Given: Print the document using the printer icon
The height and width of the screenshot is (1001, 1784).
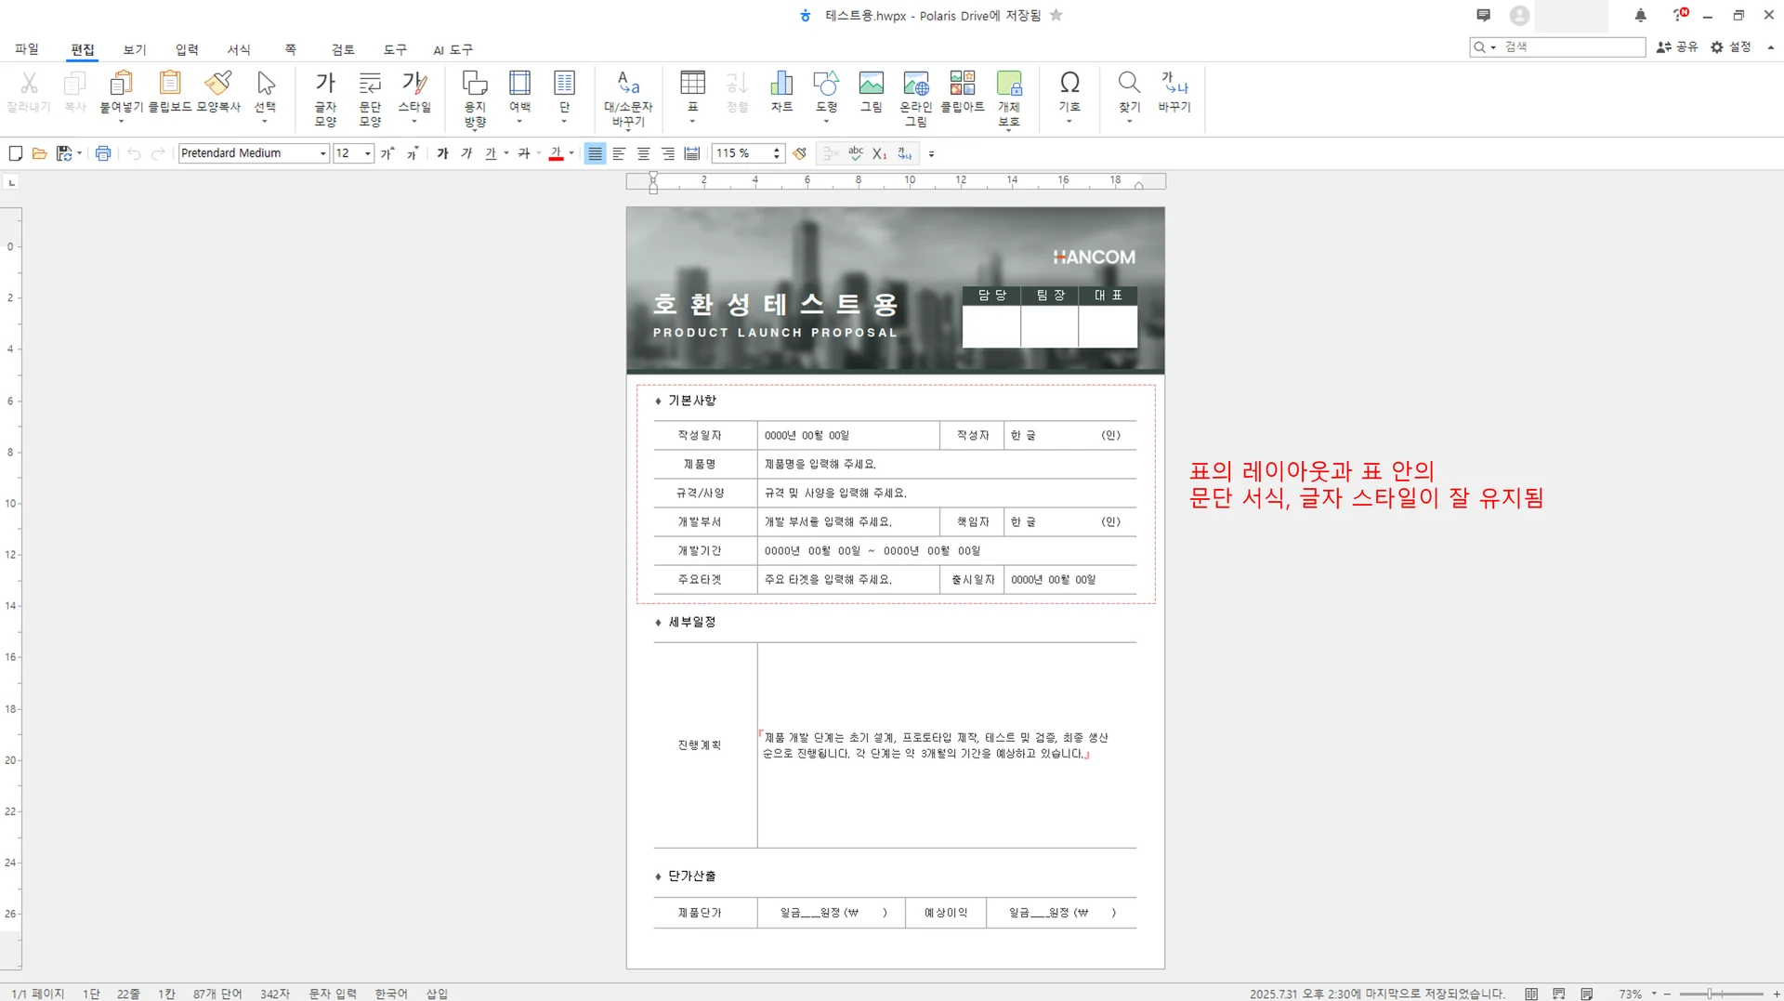Looking at the screenshot, I should (x=103, y=153).
